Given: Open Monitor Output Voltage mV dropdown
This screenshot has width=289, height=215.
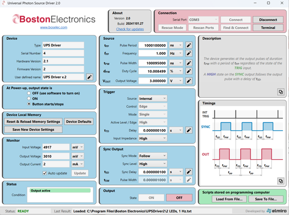Looking at the screenshot, I should tap(78, 156).
